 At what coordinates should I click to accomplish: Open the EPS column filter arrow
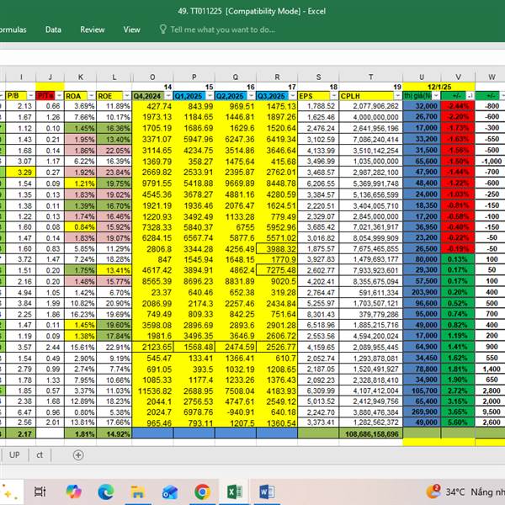click(334, 96)
